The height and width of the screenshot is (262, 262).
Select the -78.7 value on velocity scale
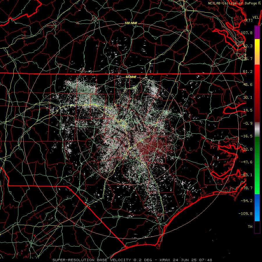pyautogui.click(x=247, y=188)
